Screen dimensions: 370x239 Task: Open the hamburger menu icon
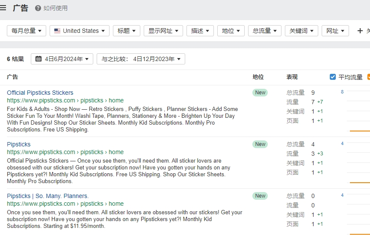pyautogui.click(x=3, y=8)
